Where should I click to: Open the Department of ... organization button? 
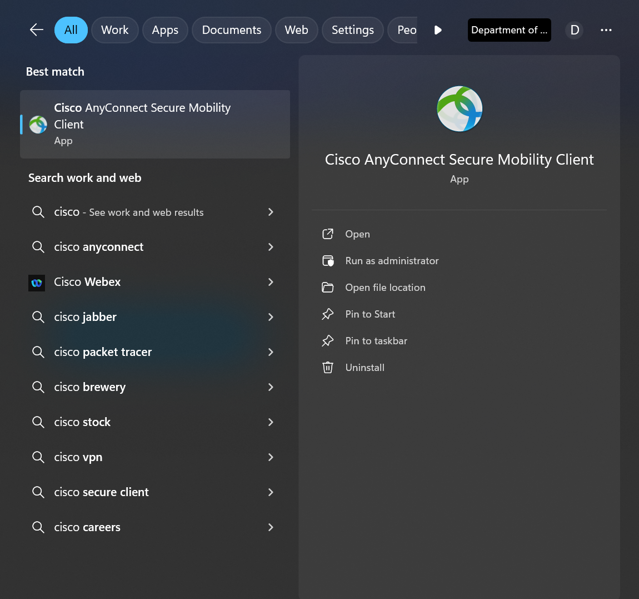click(x=509, y=30)
